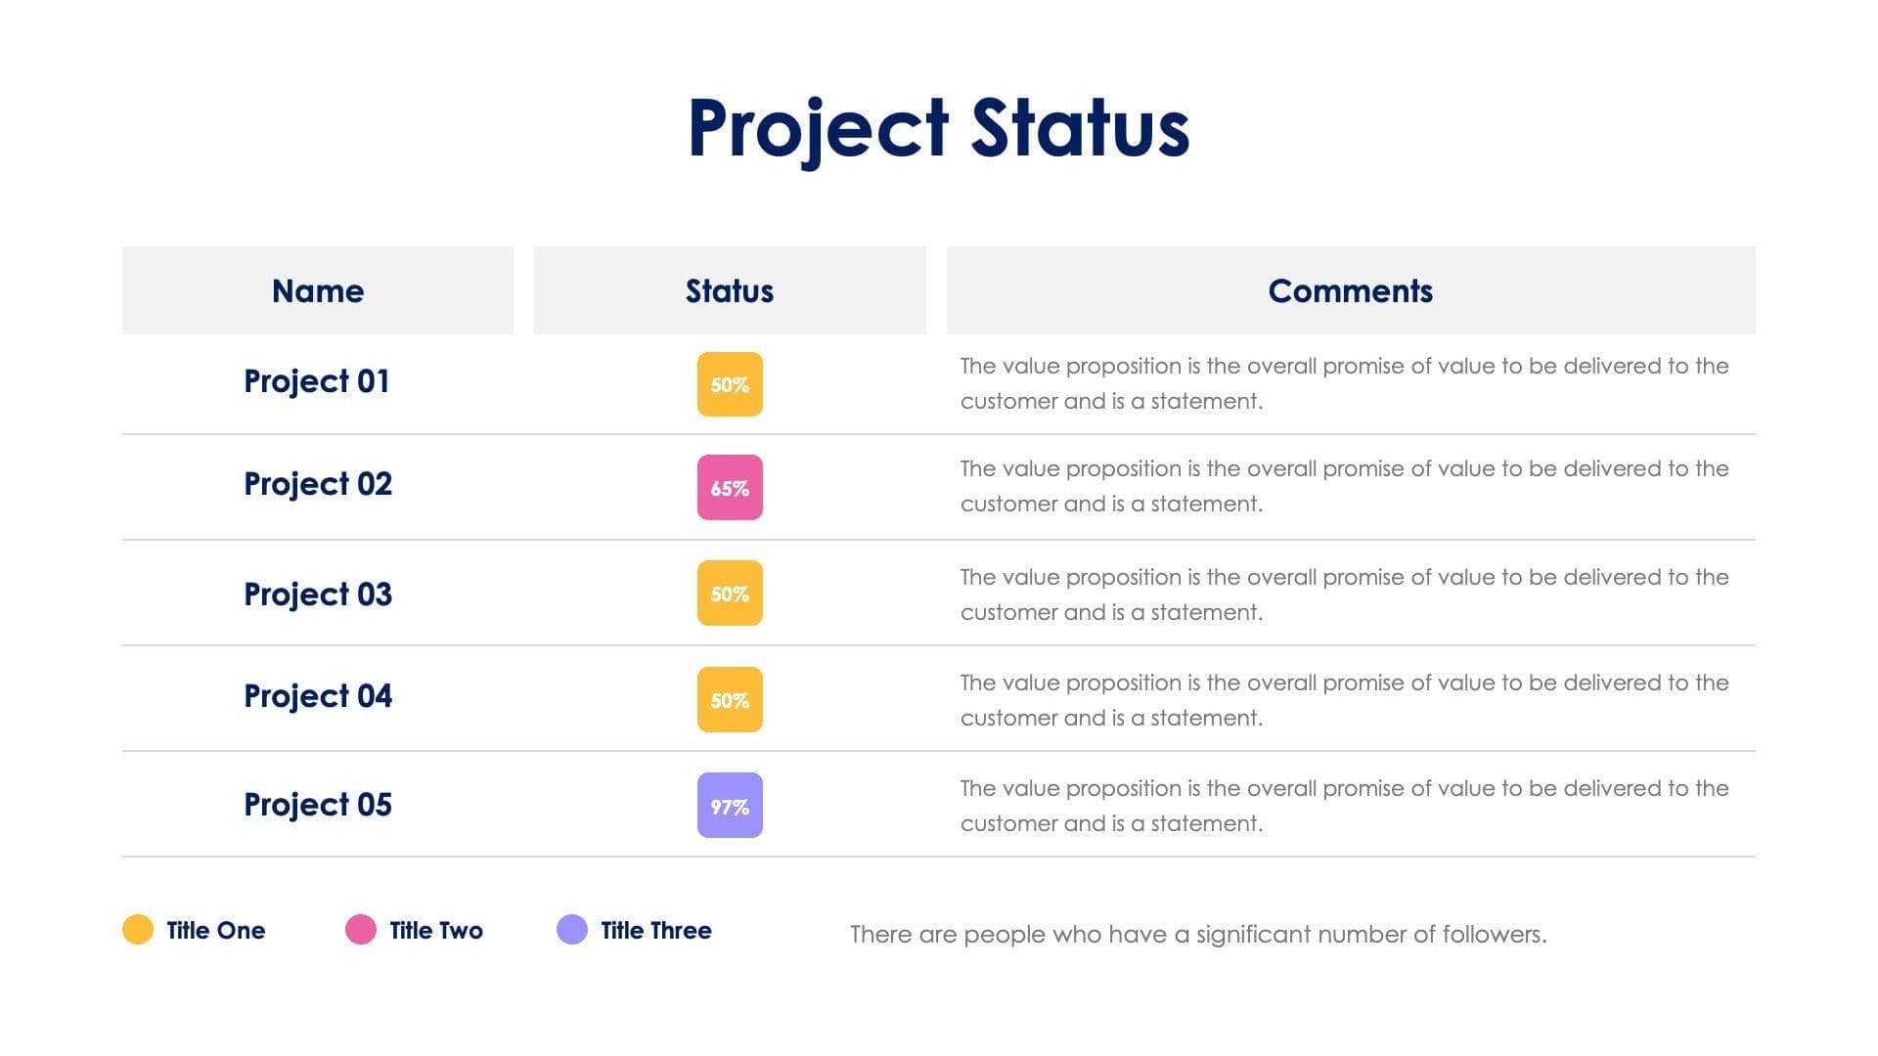Select the purple 97% status badge
The height and width of the screenshot is (1056, 1878).
click(730, 806)
